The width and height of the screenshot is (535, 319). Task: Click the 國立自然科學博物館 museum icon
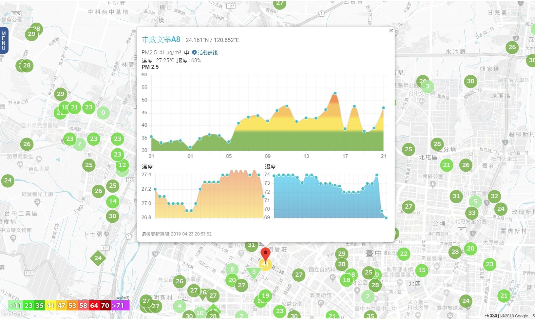pos(333,277)
